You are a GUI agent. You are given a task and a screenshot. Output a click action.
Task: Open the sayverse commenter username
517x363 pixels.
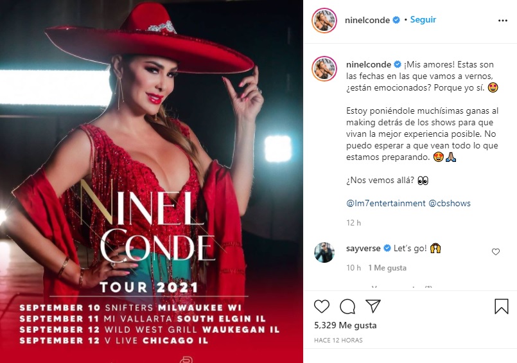tap(364, 248)
